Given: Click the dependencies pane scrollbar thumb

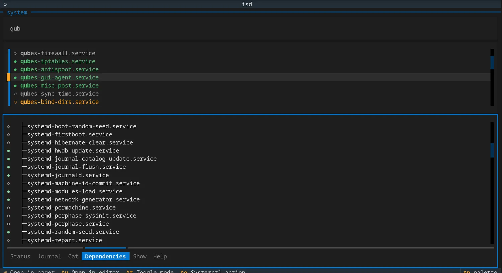Looking at the screenshot, I should coord(492,150).
